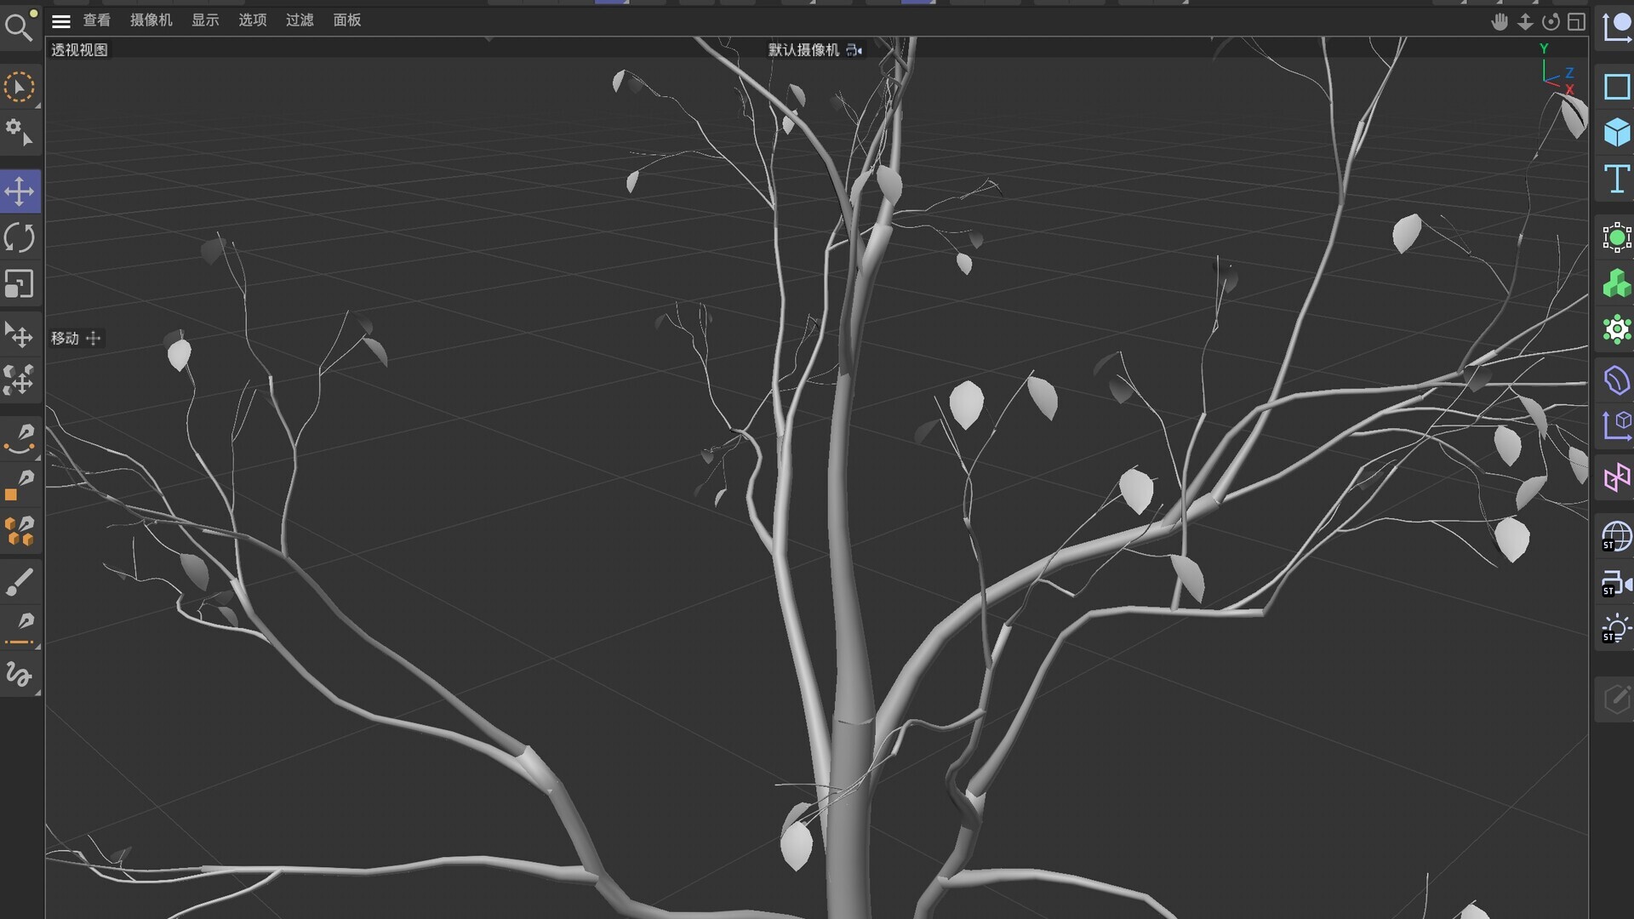Click the 移动 tool label

65,338
